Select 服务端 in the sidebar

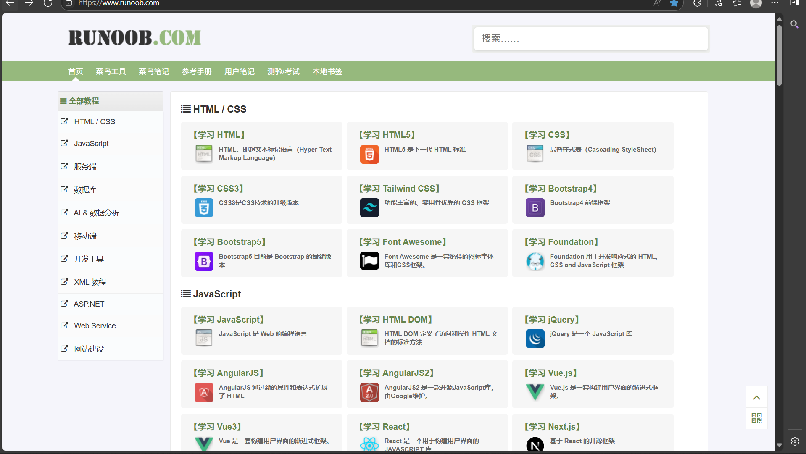(111, 167)
